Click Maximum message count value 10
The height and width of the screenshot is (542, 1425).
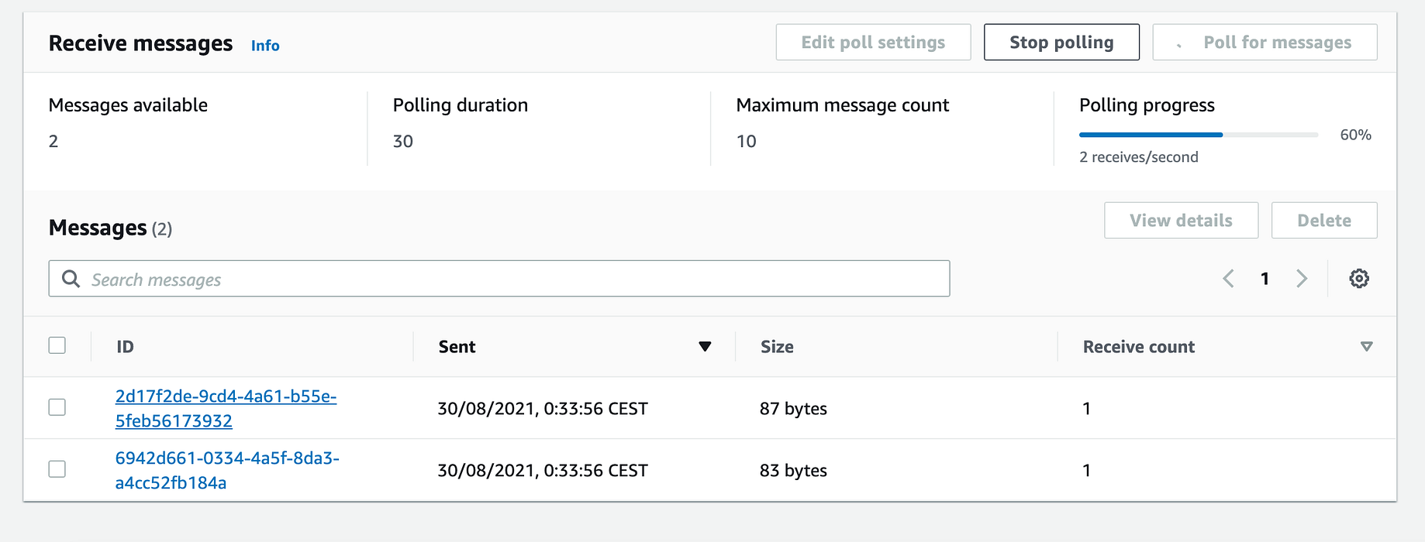coord(746,142)
